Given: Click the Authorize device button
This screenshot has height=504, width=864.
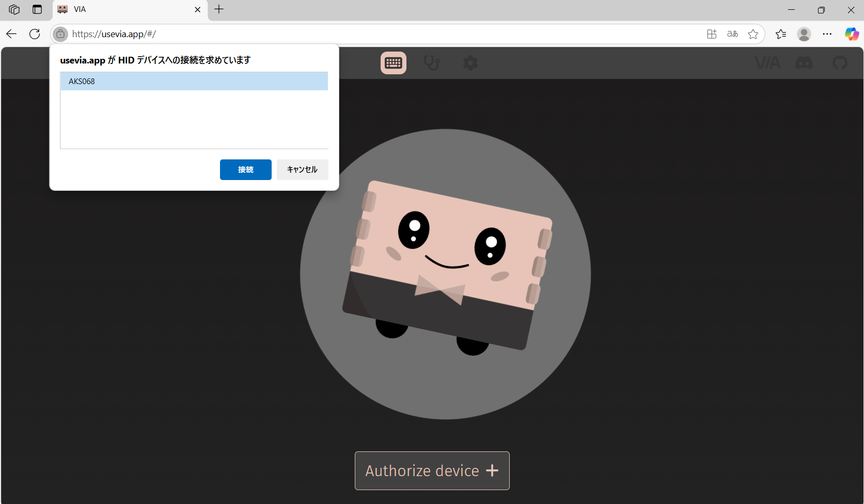Looking at the screenshot, I should pyautogui.click(x=432, y=470).
